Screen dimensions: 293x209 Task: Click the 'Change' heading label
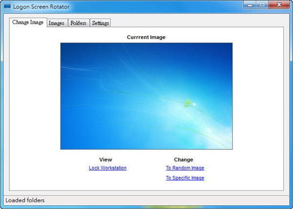[x=184, y=160]
